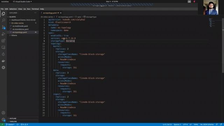Screen dimensions: 224x126
Task: Open the feedback icon in status bar
Action: (x=217, y=125)
